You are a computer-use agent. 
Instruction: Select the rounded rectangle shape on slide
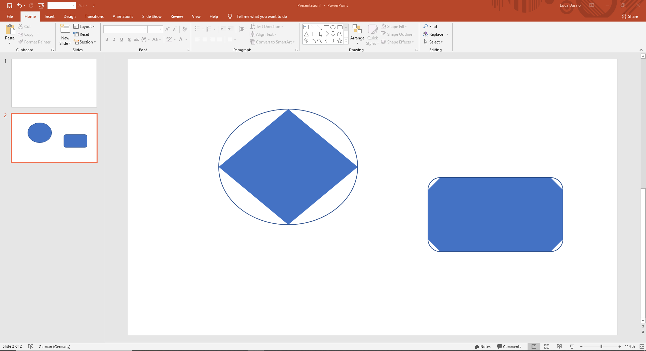tap(495, 215)
